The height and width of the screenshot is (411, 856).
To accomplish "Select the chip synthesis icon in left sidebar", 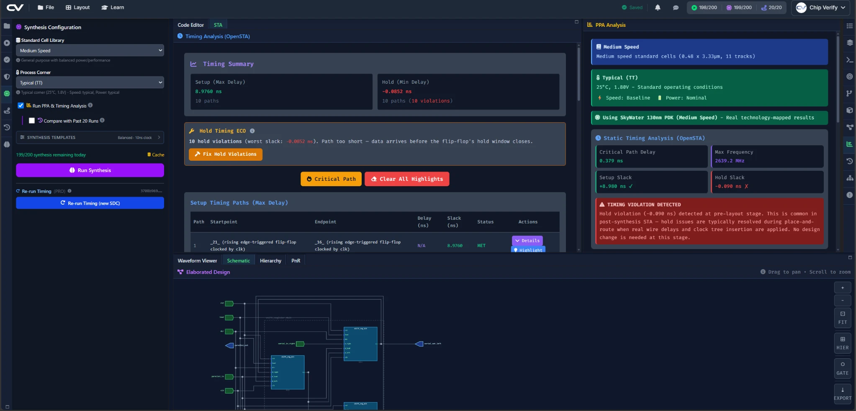I will coord(7,94).
